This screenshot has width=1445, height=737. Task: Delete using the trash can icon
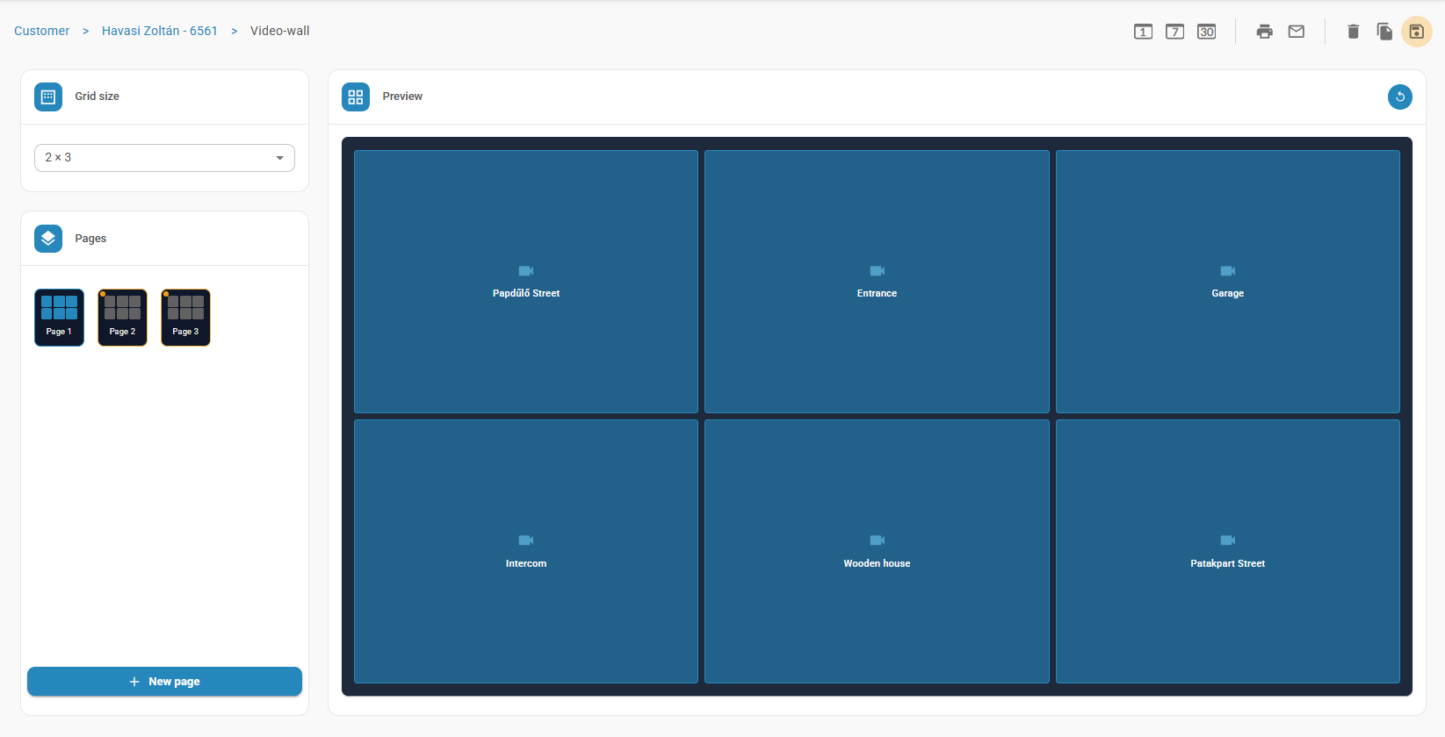pyautogui.click(x=1353, y=32)
